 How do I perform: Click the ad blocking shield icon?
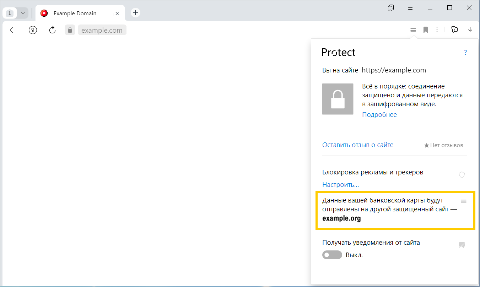click(462, 175)
